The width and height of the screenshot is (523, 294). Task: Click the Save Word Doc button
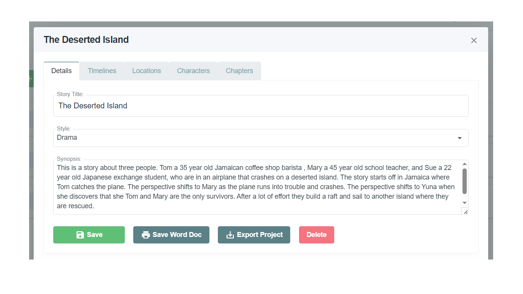click(x=171, y=235)
